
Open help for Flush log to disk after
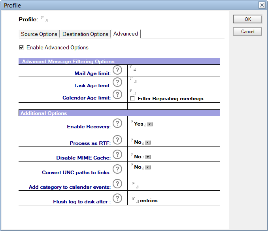[x=117, y=198]
